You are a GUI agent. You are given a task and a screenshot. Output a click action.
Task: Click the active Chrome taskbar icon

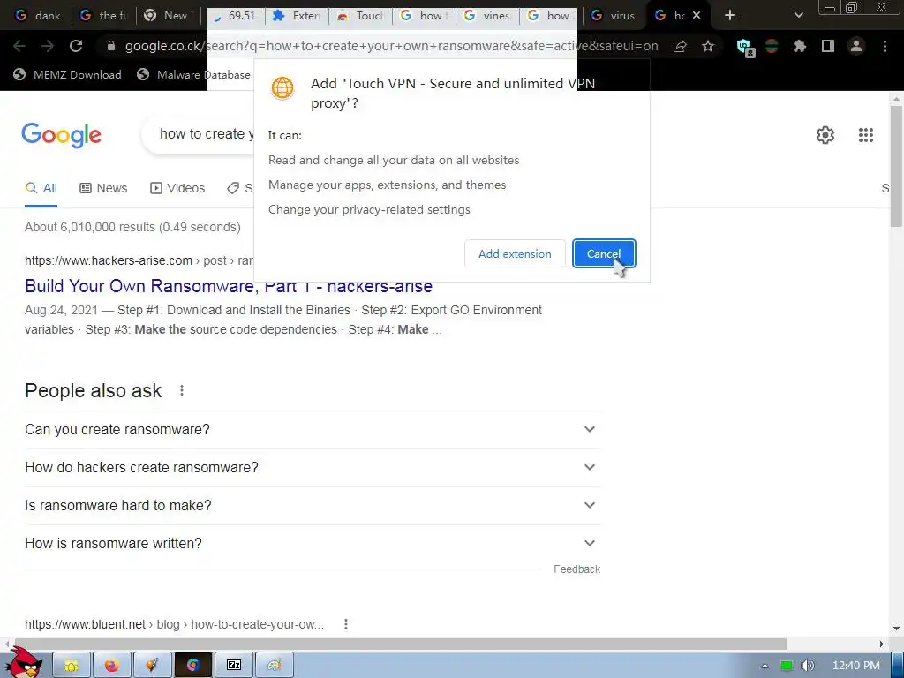click(193, 666)
